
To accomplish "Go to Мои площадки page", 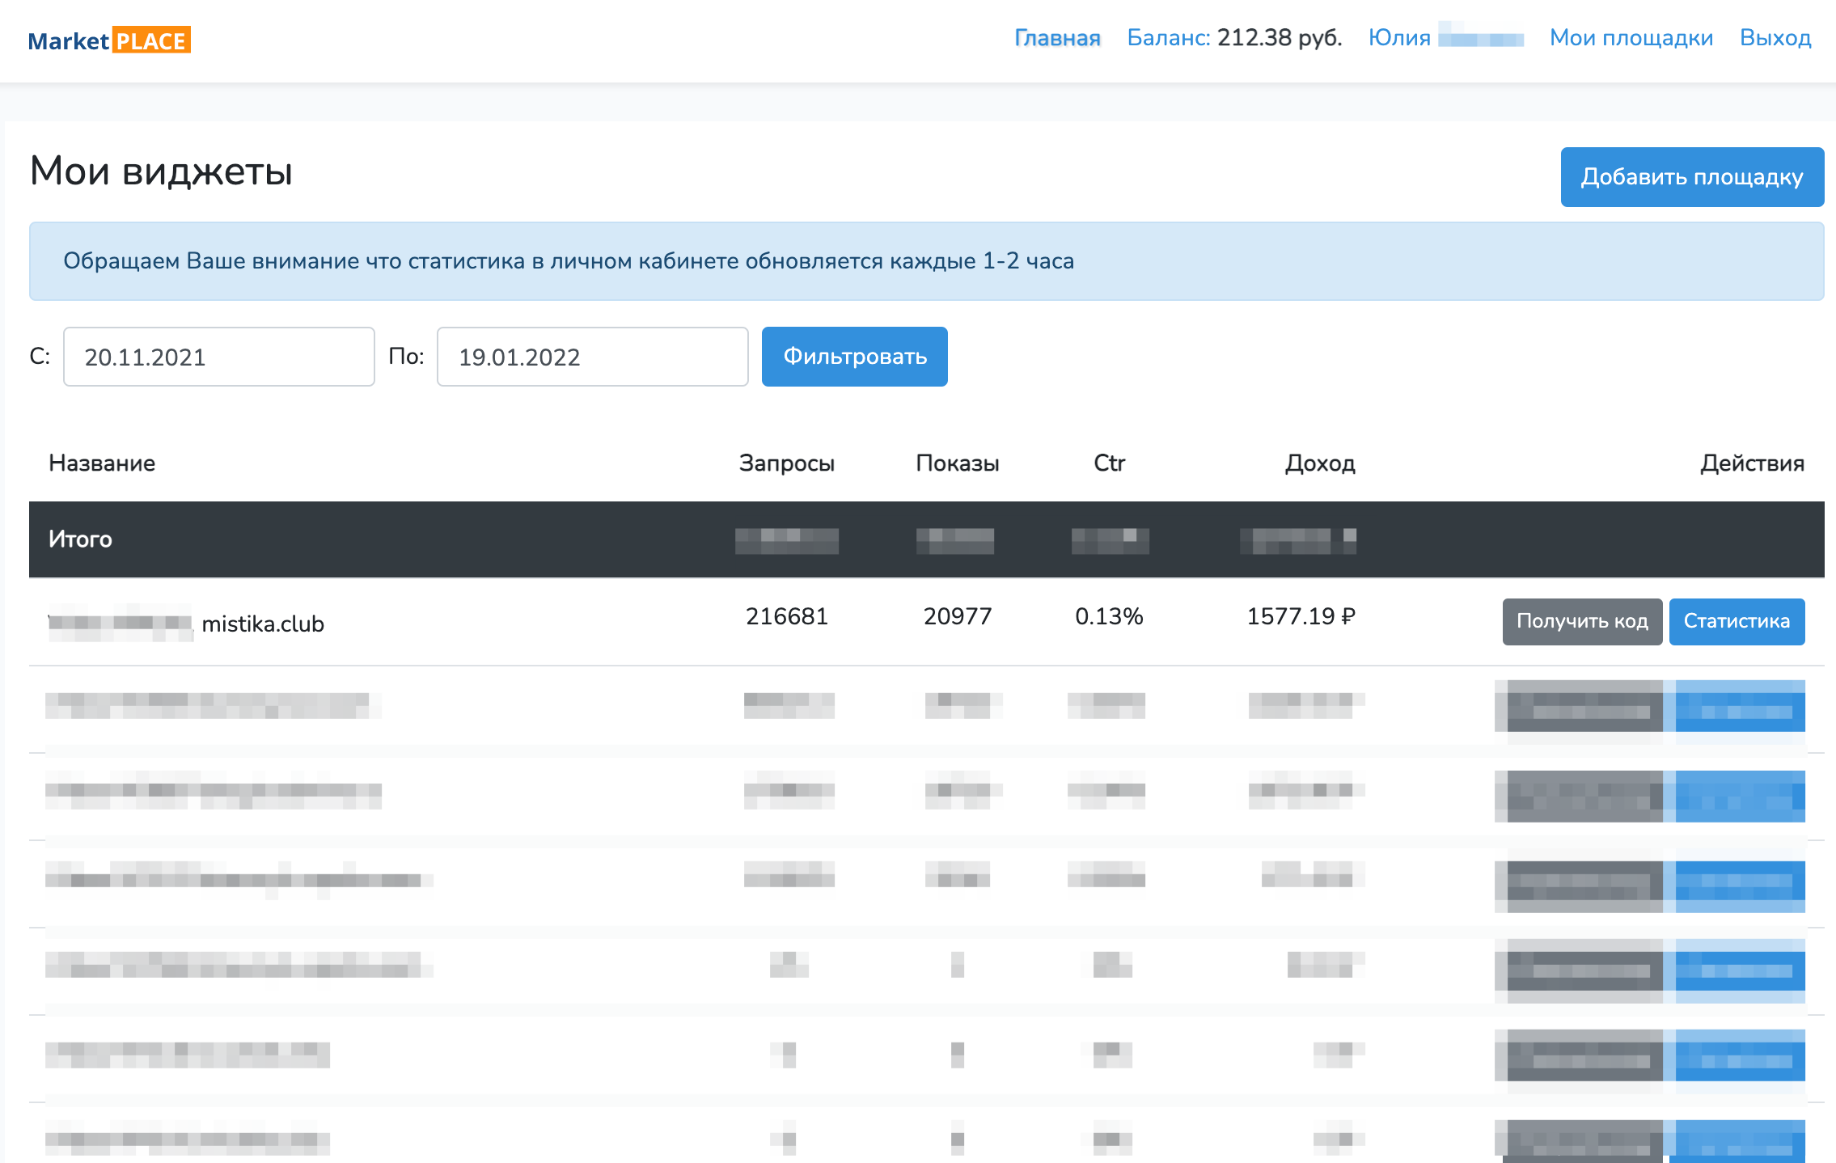I will (1631, 38).
